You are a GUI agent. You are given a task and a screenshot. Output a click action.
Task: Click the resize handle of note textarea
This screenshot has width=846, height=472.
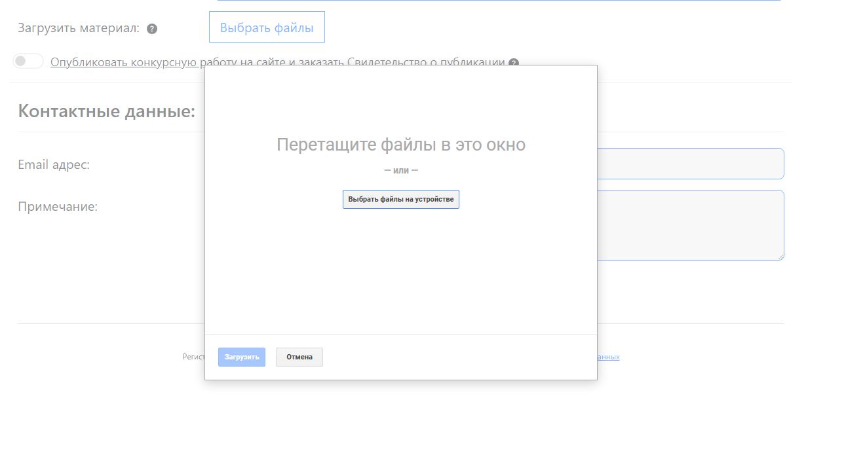[x=780, y=257]
